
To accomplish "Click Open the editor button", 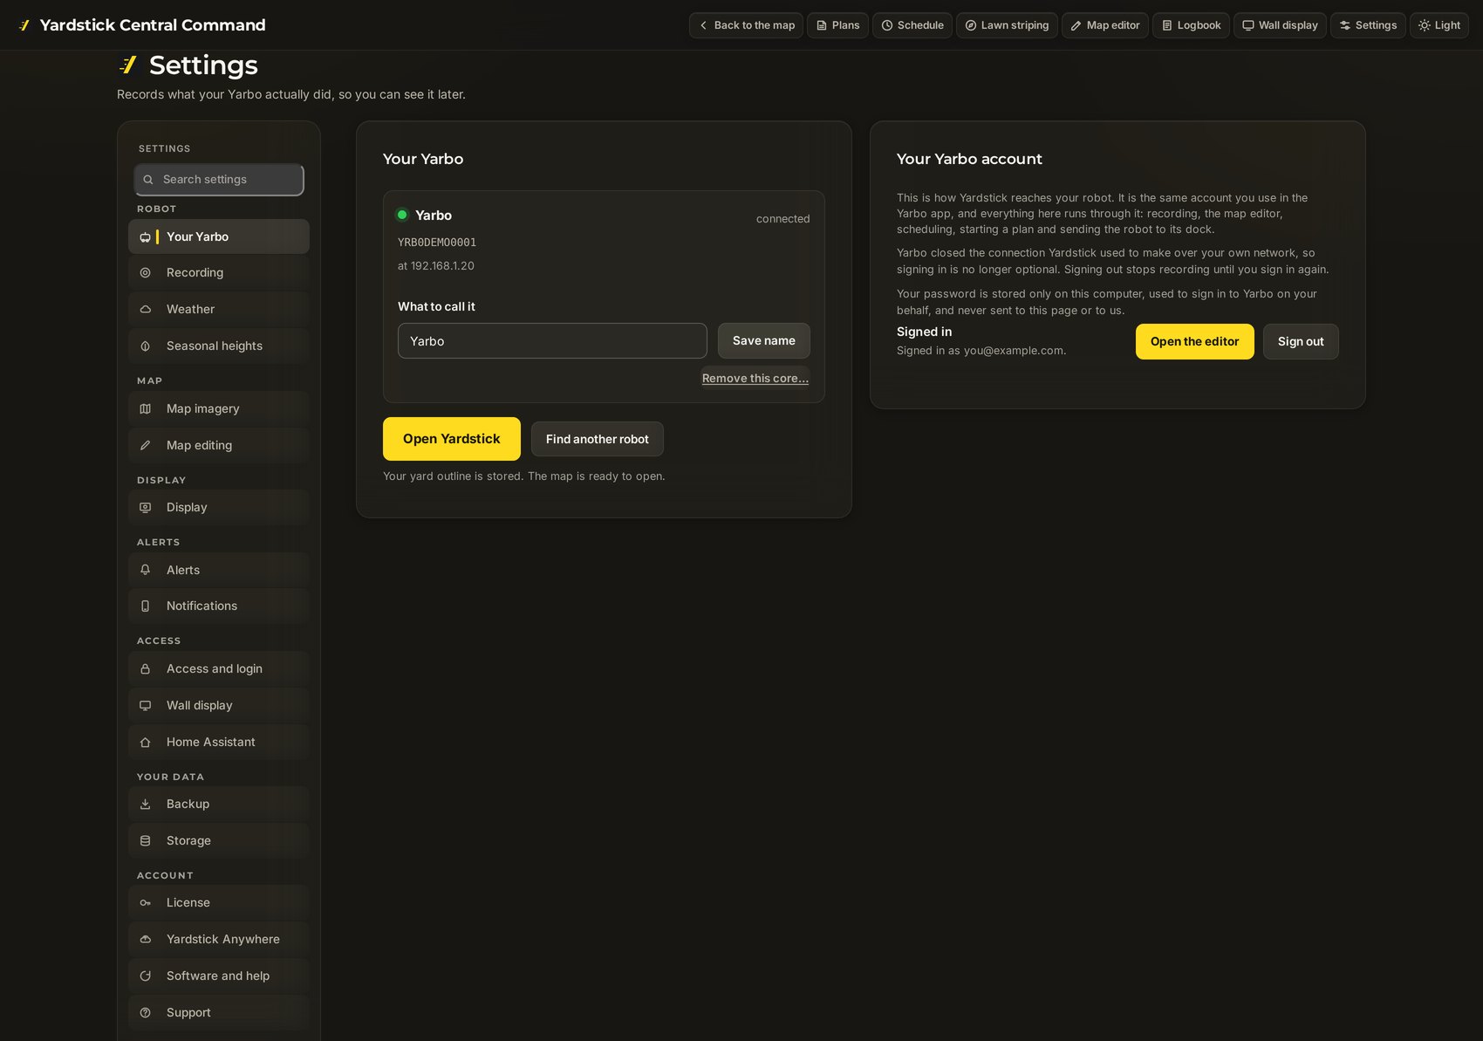I will [x=1195, y=342].
